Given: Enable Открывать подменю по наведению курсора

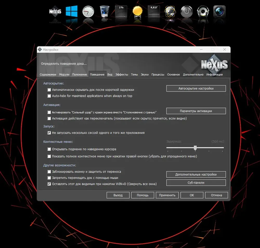Looking at the screenshot, I should [49, 149].
